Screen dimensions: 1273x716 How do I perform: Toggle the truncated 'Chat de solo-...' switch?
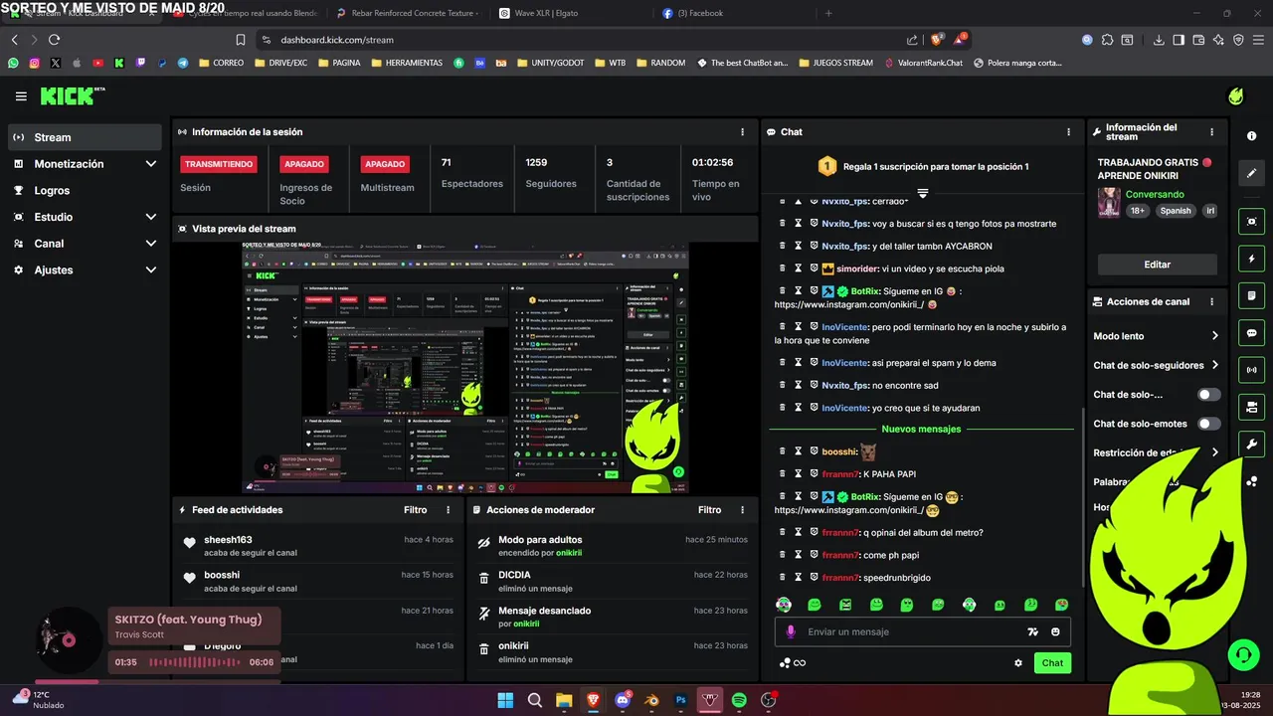pyautogui.click(x=1208, y=395)
